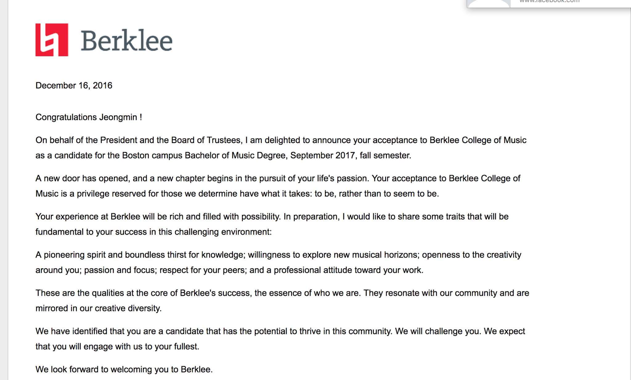Click the line Your experience at Berklee will be rich
The height and width of the screenshot is (380, 631).
click(272, 217)
